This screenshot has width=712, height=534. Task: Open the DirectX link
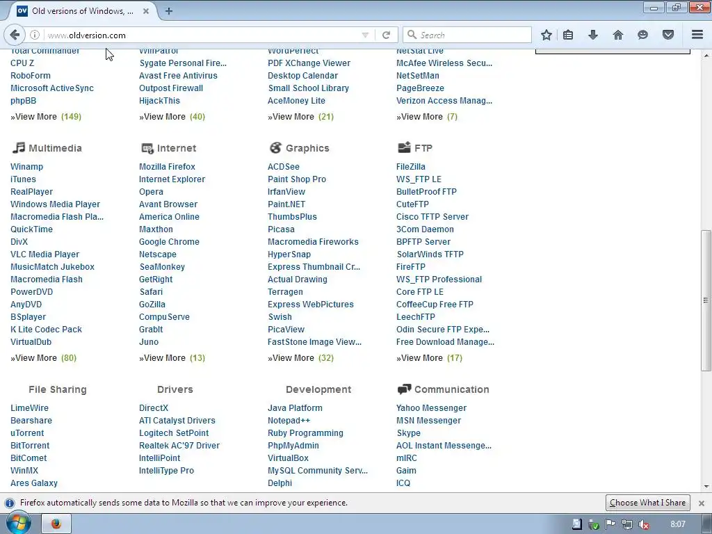(x=154, y=407)
